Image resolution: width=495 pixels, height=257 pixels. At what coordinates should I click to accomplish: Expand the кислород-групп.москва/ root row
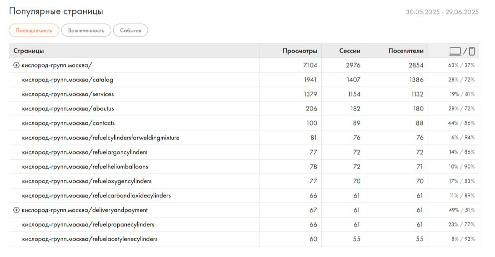coord(16,65)
